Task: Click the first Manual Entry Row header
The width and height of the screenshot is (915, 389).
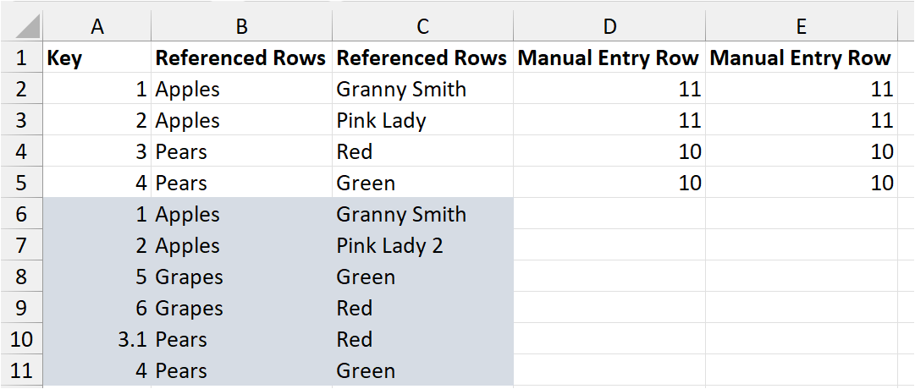Action: coord(609,58)
